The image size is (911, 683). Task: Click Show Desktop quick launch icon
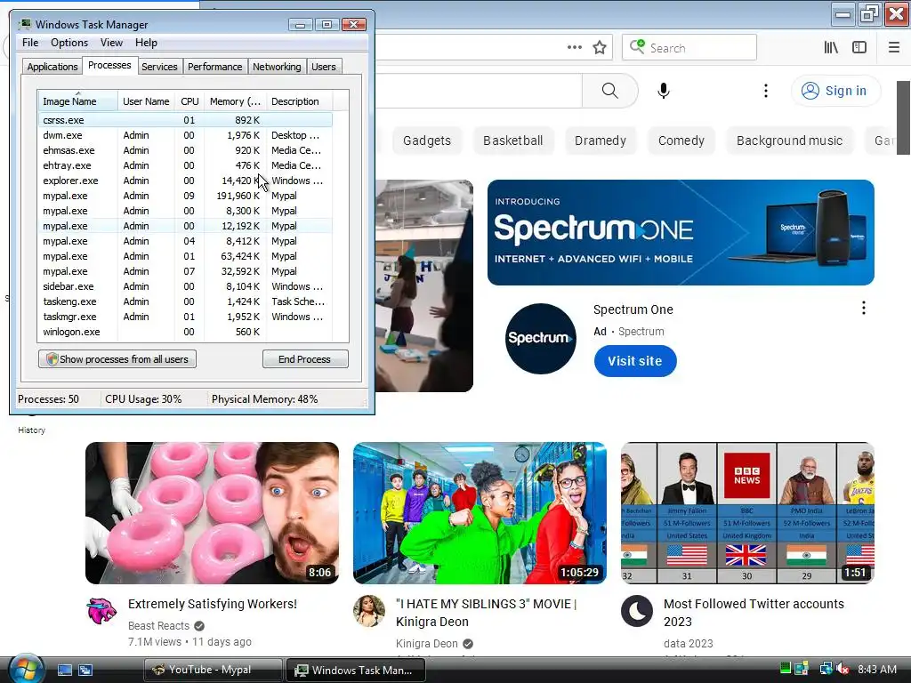[x=64, y=671]
